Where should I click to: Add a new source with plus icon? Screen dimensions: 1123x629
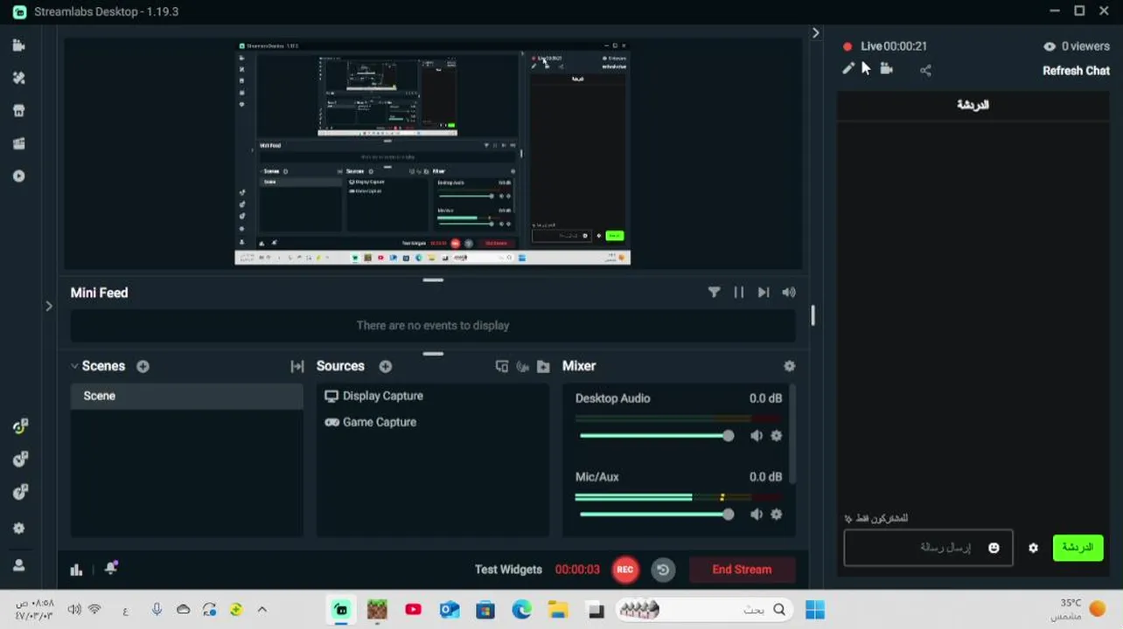pos(386,366)
